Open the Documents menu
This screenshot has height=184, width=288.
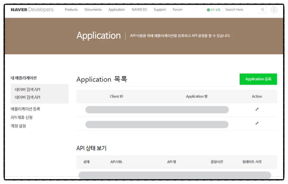[x=93, y=10]
